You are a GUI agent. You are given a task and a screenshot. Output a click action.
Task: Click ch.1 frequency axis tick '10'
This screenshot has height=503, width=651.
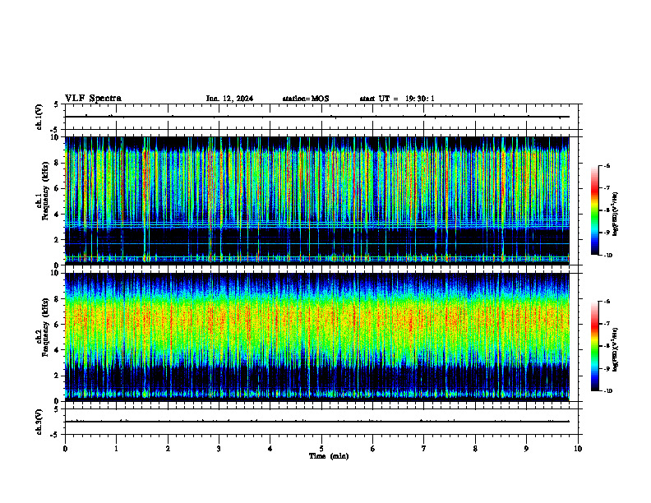55,137
